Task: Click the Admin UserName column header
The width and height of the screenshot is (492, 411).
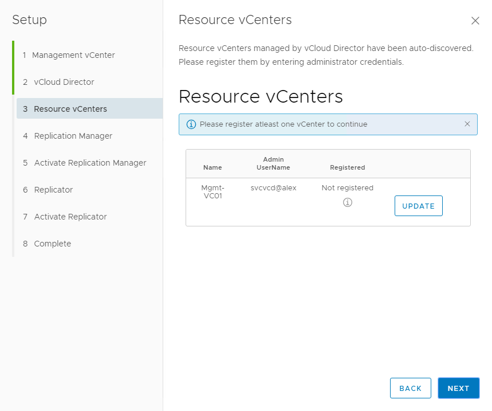Action: pyautogui.click(x=273, y=163)
